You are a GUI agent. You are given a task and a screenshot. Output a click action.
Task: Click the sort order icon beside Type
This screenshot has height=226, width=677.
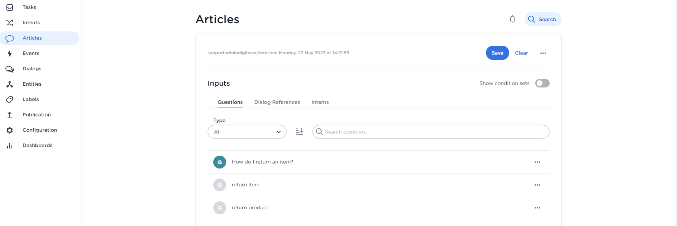299,132
